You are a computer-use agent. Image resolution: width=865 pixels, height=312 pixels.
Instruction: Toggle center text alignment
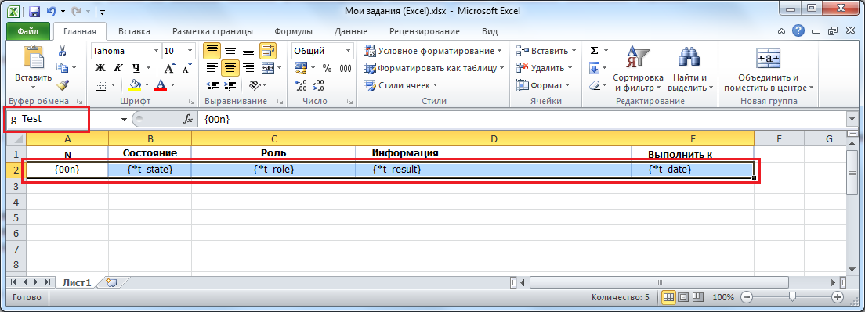click(x=230, y=68)
